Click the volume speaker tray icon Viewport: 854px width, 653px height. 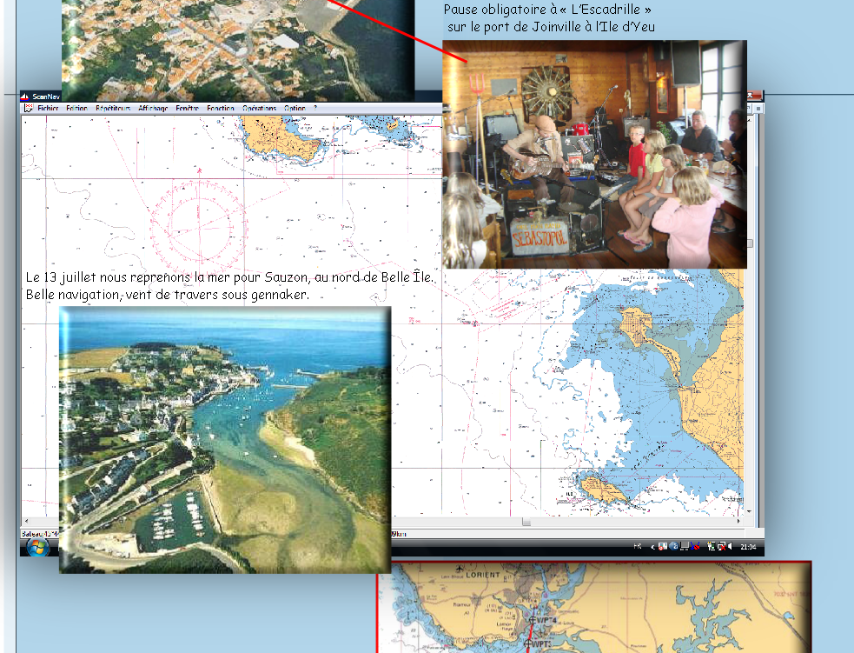(730, 546)
